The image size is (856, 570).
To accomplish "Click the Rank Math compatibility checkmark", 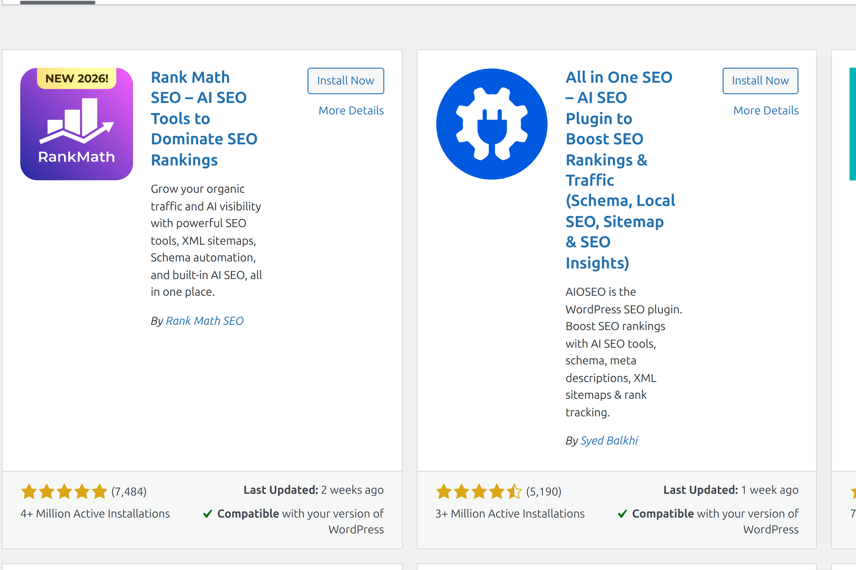I will point(208,514).
